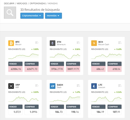Click the 1.49% DASH daily return
Screen dimensions: 130x120
pyautogui.click(x=77, y=92)
